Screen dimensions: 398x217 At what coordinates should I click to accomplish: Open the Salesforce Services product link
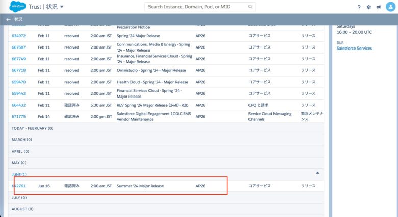354,49
